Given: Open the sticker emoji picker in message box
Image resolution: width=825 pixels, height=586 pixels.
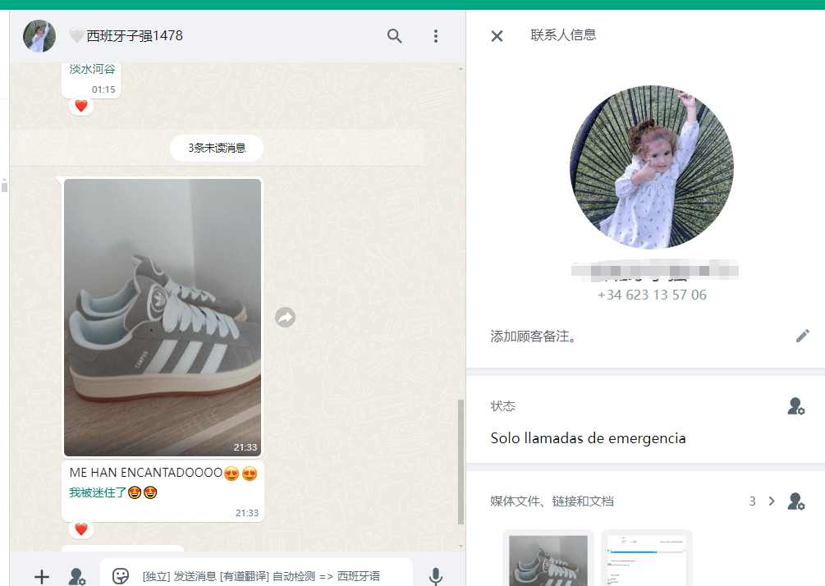Looking at the screenshot, I should (x=121, y=575).
